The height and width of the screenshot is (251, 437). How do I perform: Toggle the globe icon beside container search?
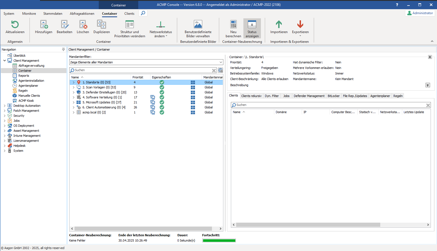(x=220, y=70)
